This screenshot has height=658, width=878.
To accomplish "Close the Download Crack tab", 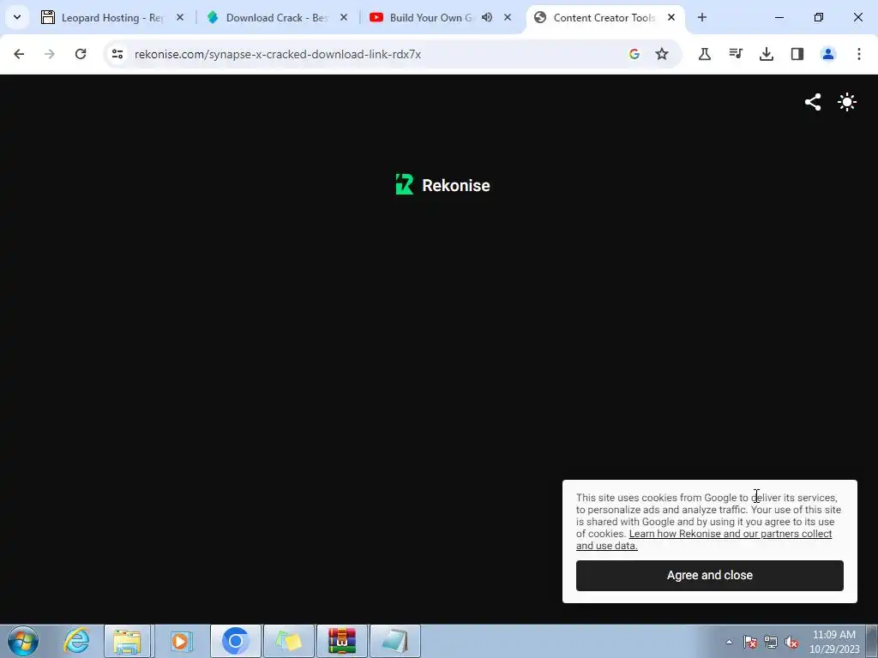I will 344,17.
